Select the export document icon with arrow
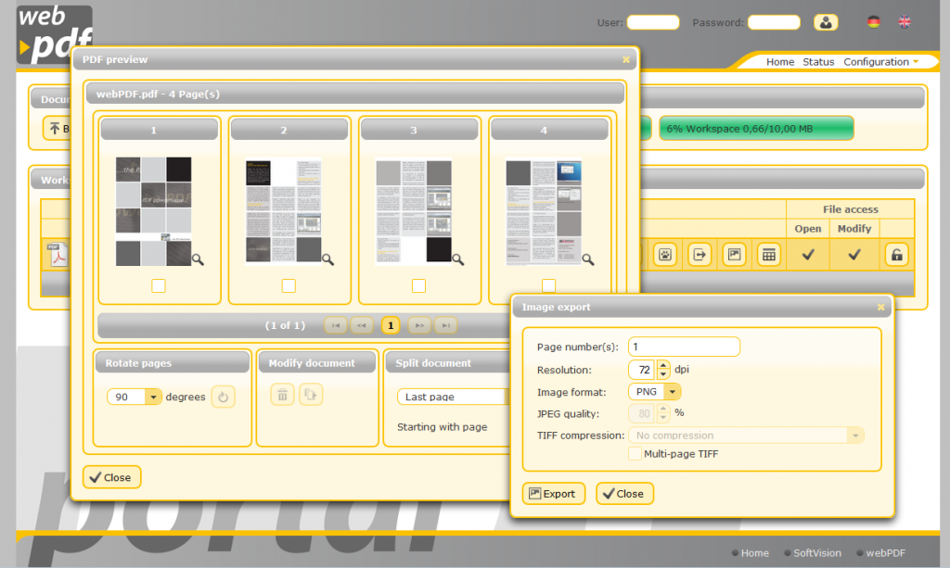 tap(699, 254)
